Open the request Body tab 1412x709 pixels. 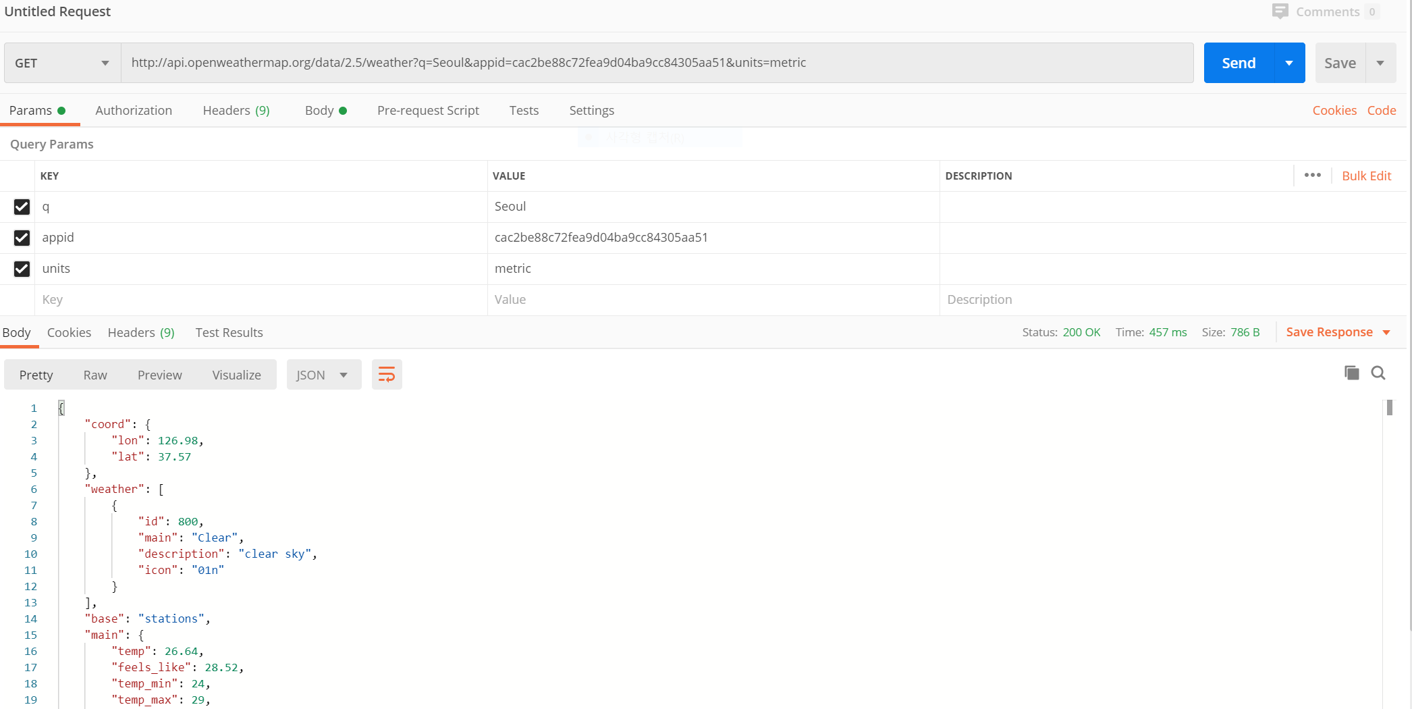pos(325,110)
